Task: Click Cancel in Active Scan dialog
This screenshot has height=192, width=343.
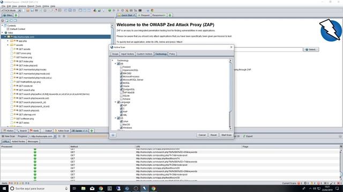Action: pos(202,135)
